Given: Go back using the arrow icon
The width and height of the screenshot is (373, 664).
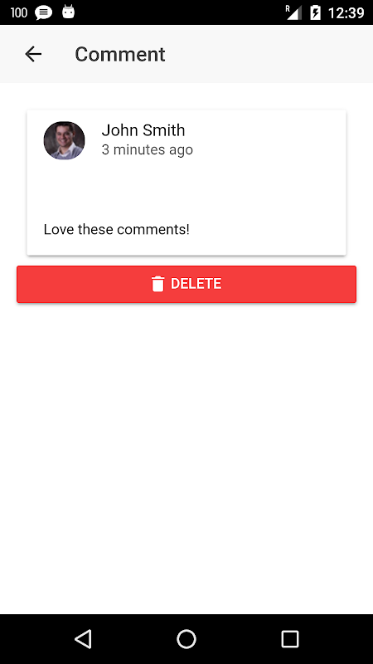Looking at the screenshot, I should 33,54.
